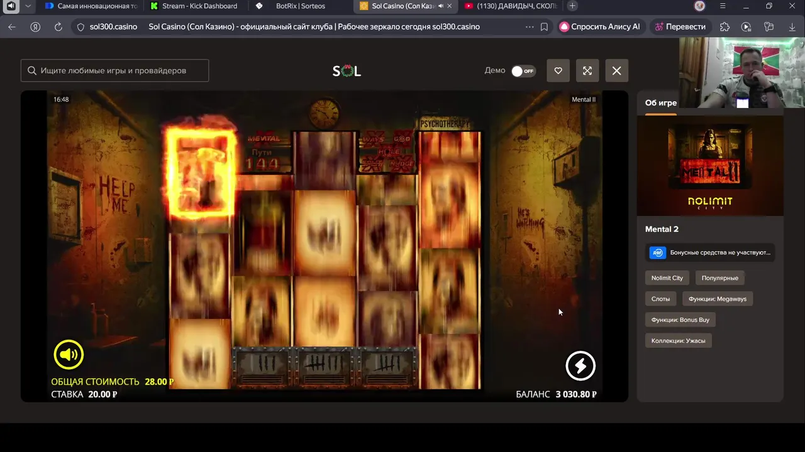Click the SOL casino logo
Image resolution: width=805 pixels, height=452 pixels.
pos(347,71)
